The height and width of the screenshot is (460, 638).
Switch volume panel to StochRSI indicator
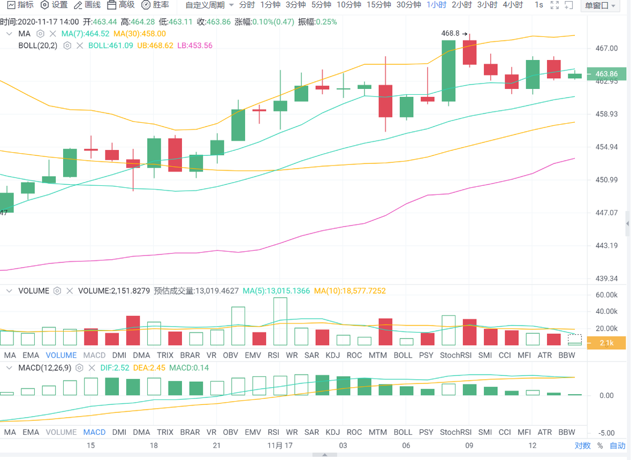point(455,355)
